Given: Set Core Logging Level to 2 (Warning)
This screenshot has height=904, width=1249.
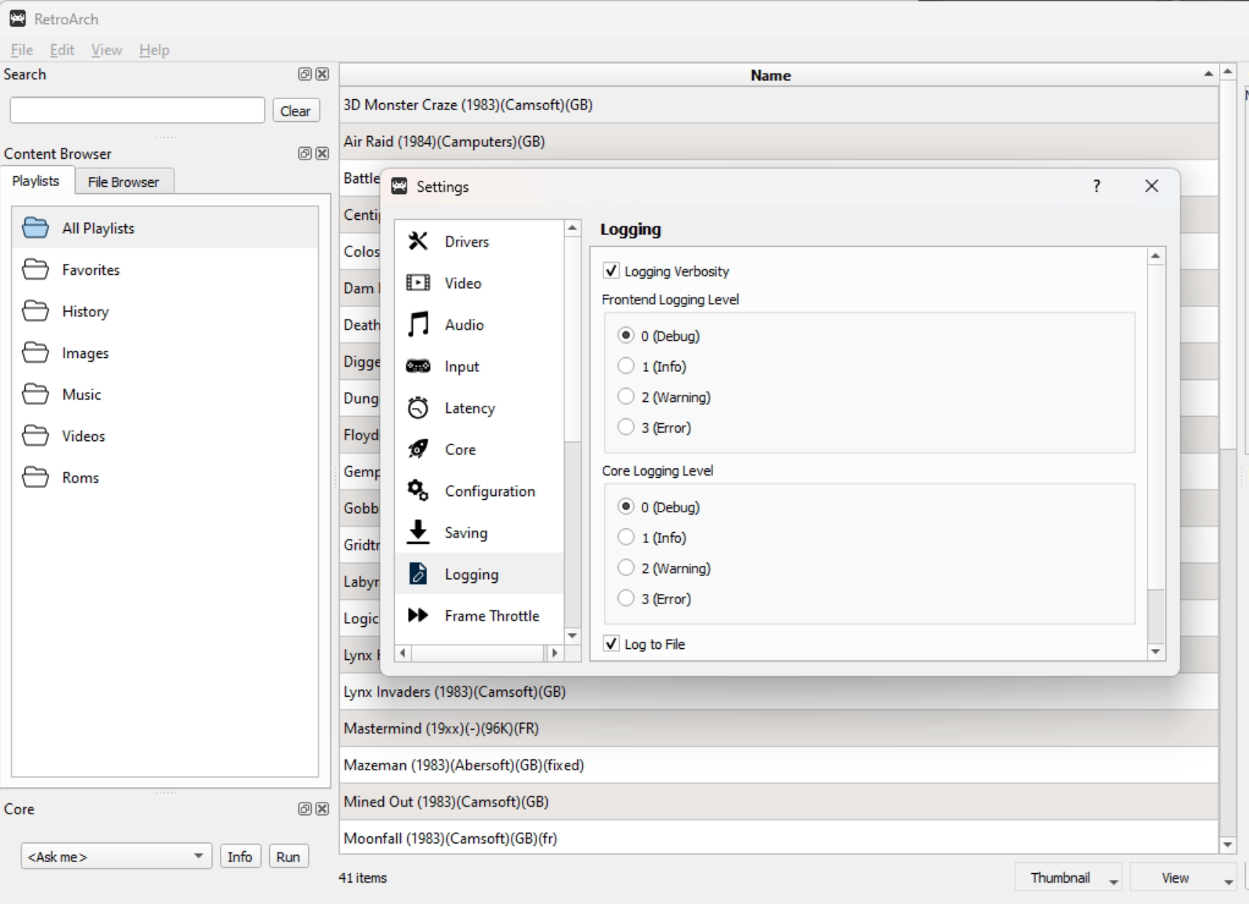Looking at the screenshot, I should [626, 567].
